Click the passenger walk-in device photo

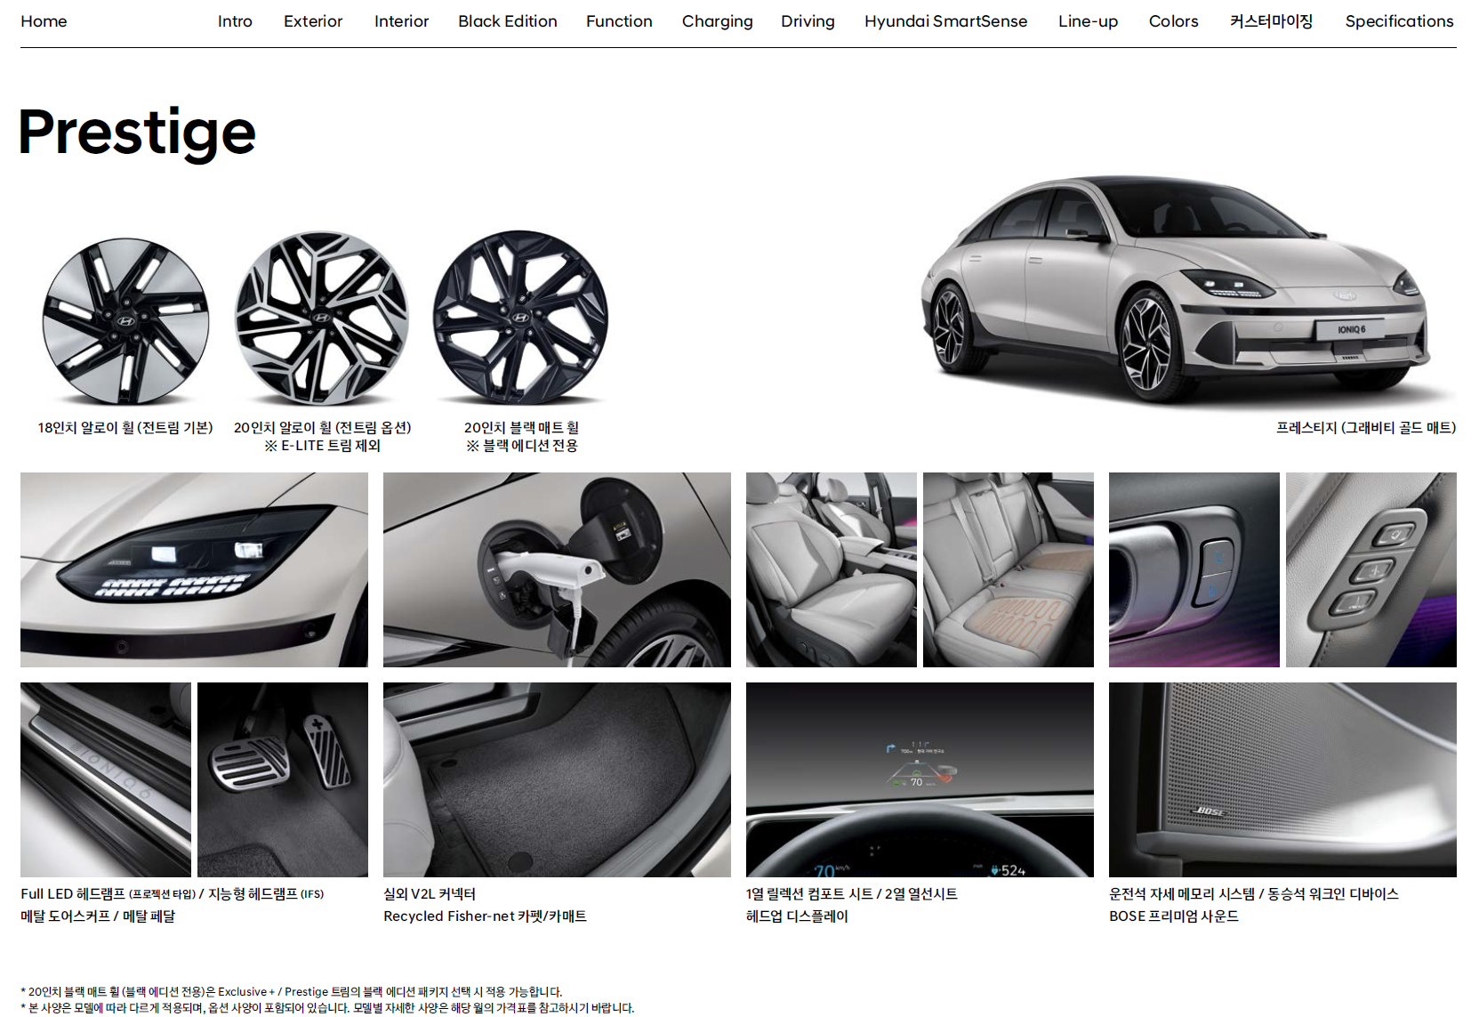pos(1371,569)
